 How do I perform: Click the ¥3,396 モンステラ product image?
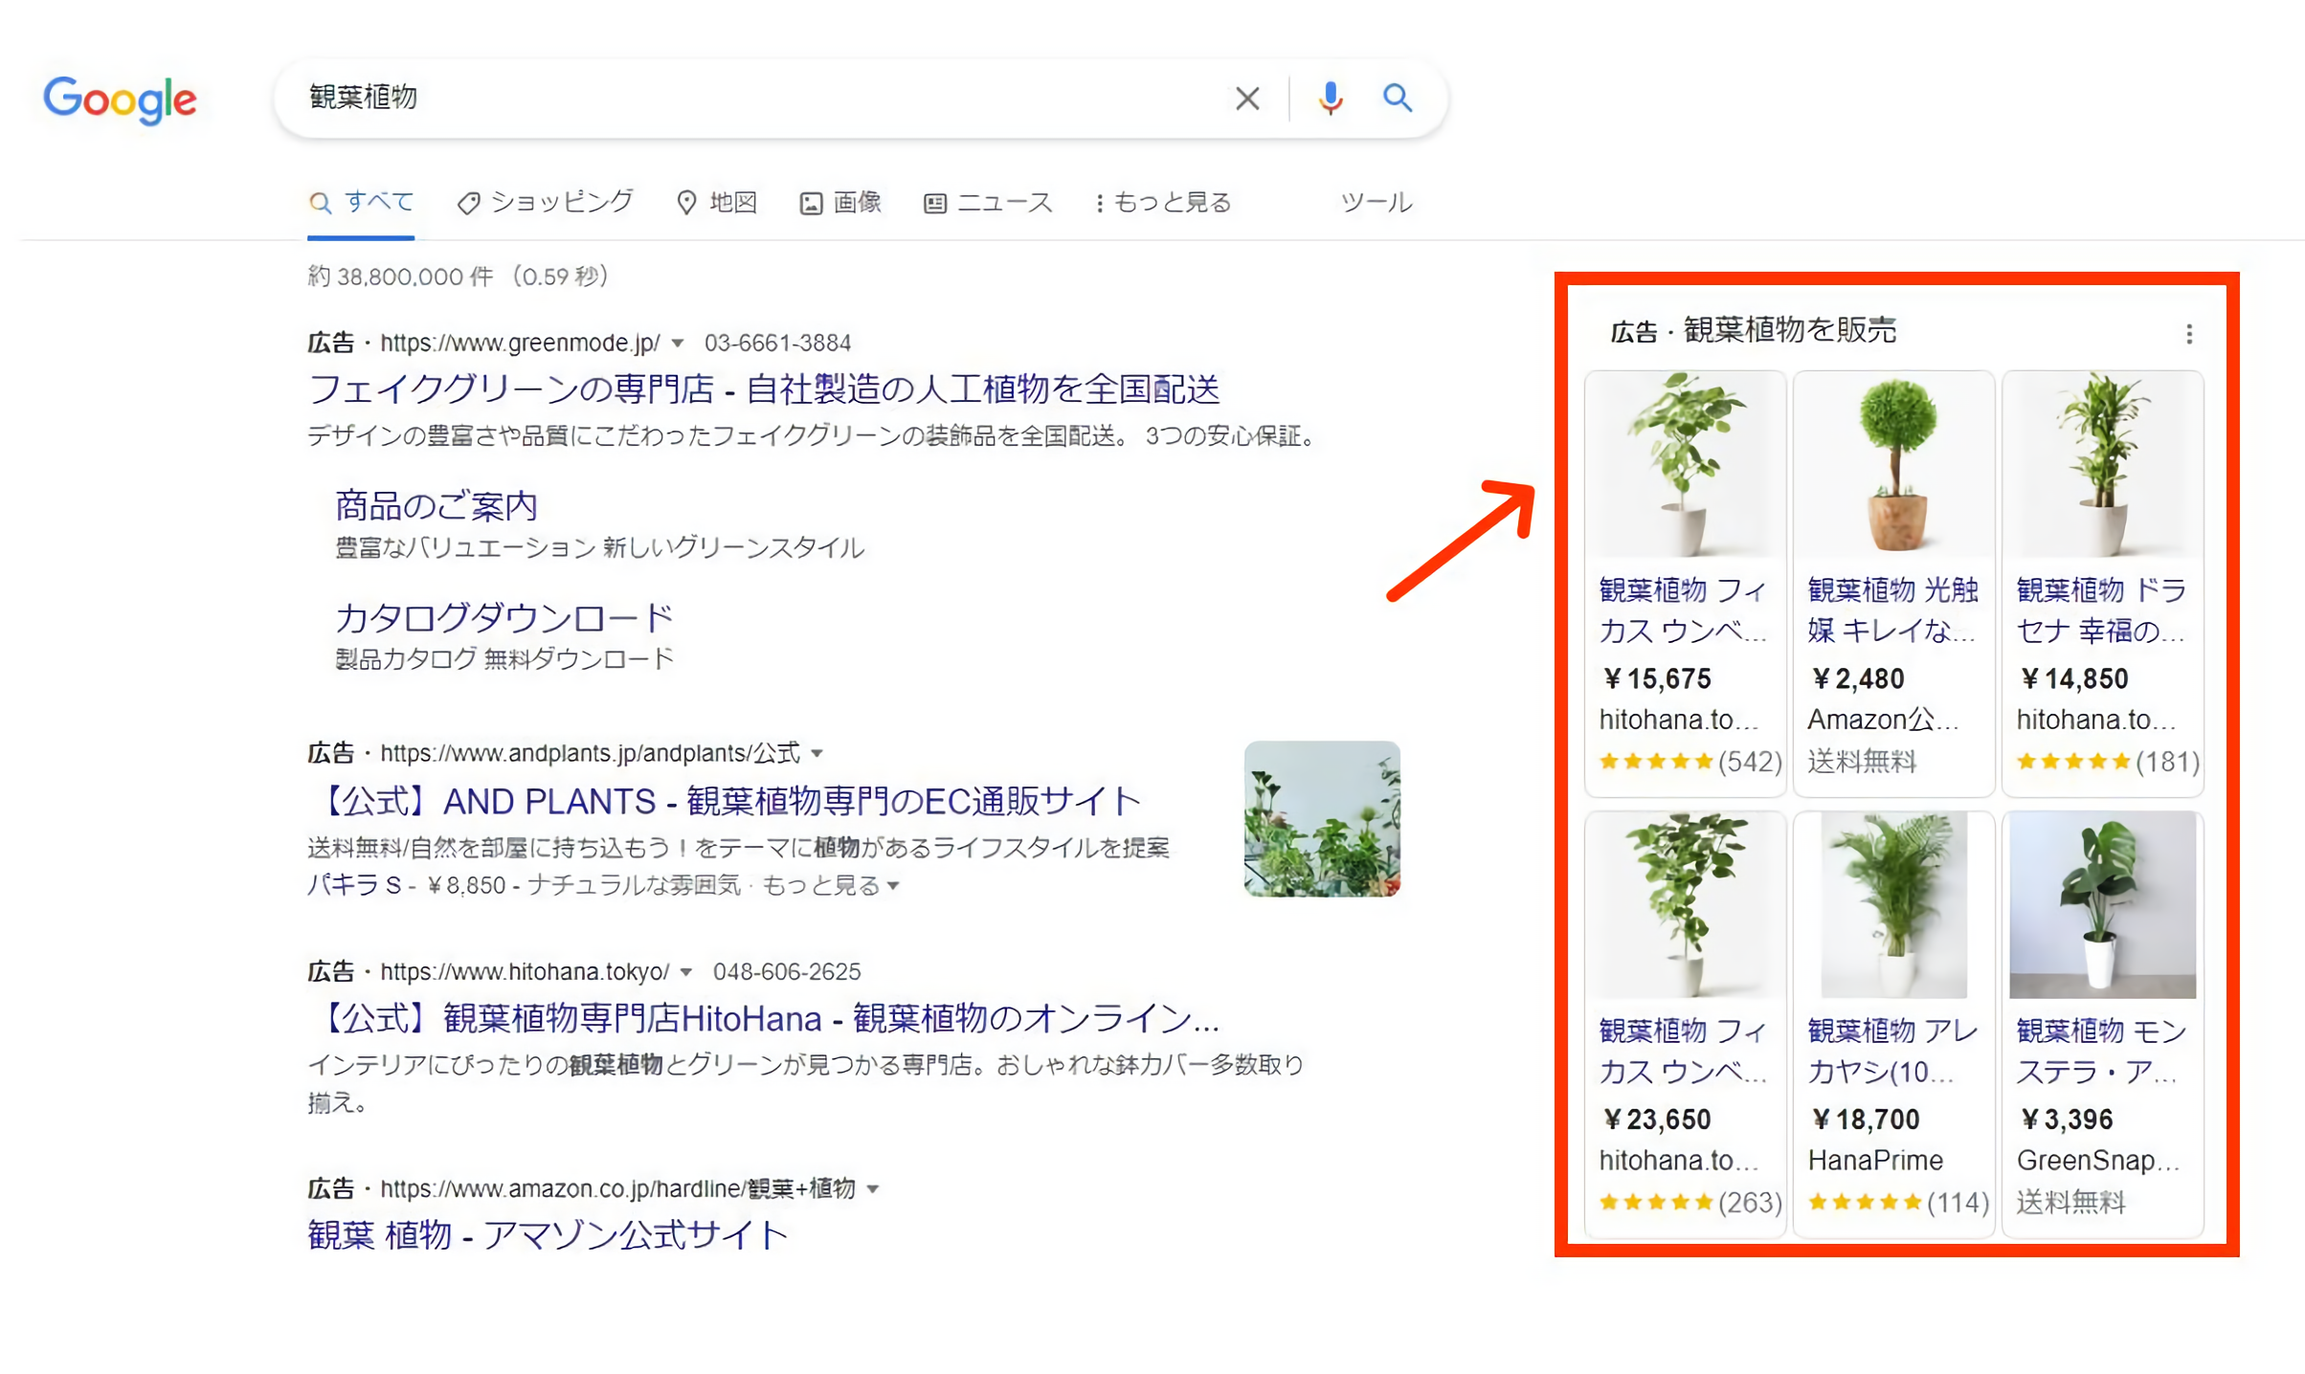2103,905
